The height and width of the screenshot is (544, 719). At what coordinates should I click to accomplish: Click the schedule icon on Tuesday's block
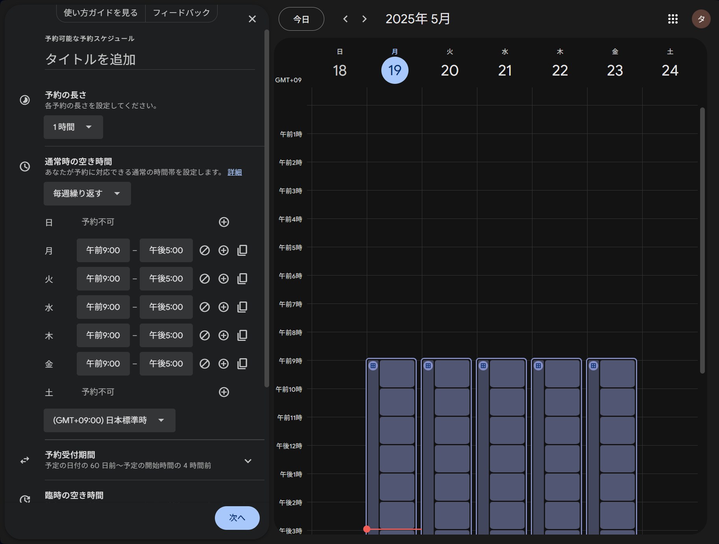(x=428, y=366)
